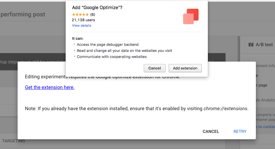
Task: Click the 'performing post' page title
Action: [23, 14]
